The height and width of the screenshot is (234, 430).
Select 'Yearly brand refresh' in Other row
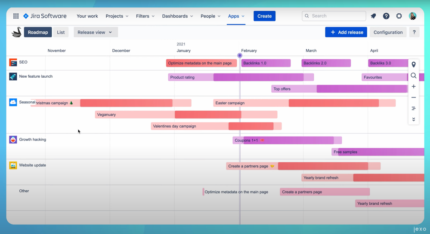(x=390, y=204)
